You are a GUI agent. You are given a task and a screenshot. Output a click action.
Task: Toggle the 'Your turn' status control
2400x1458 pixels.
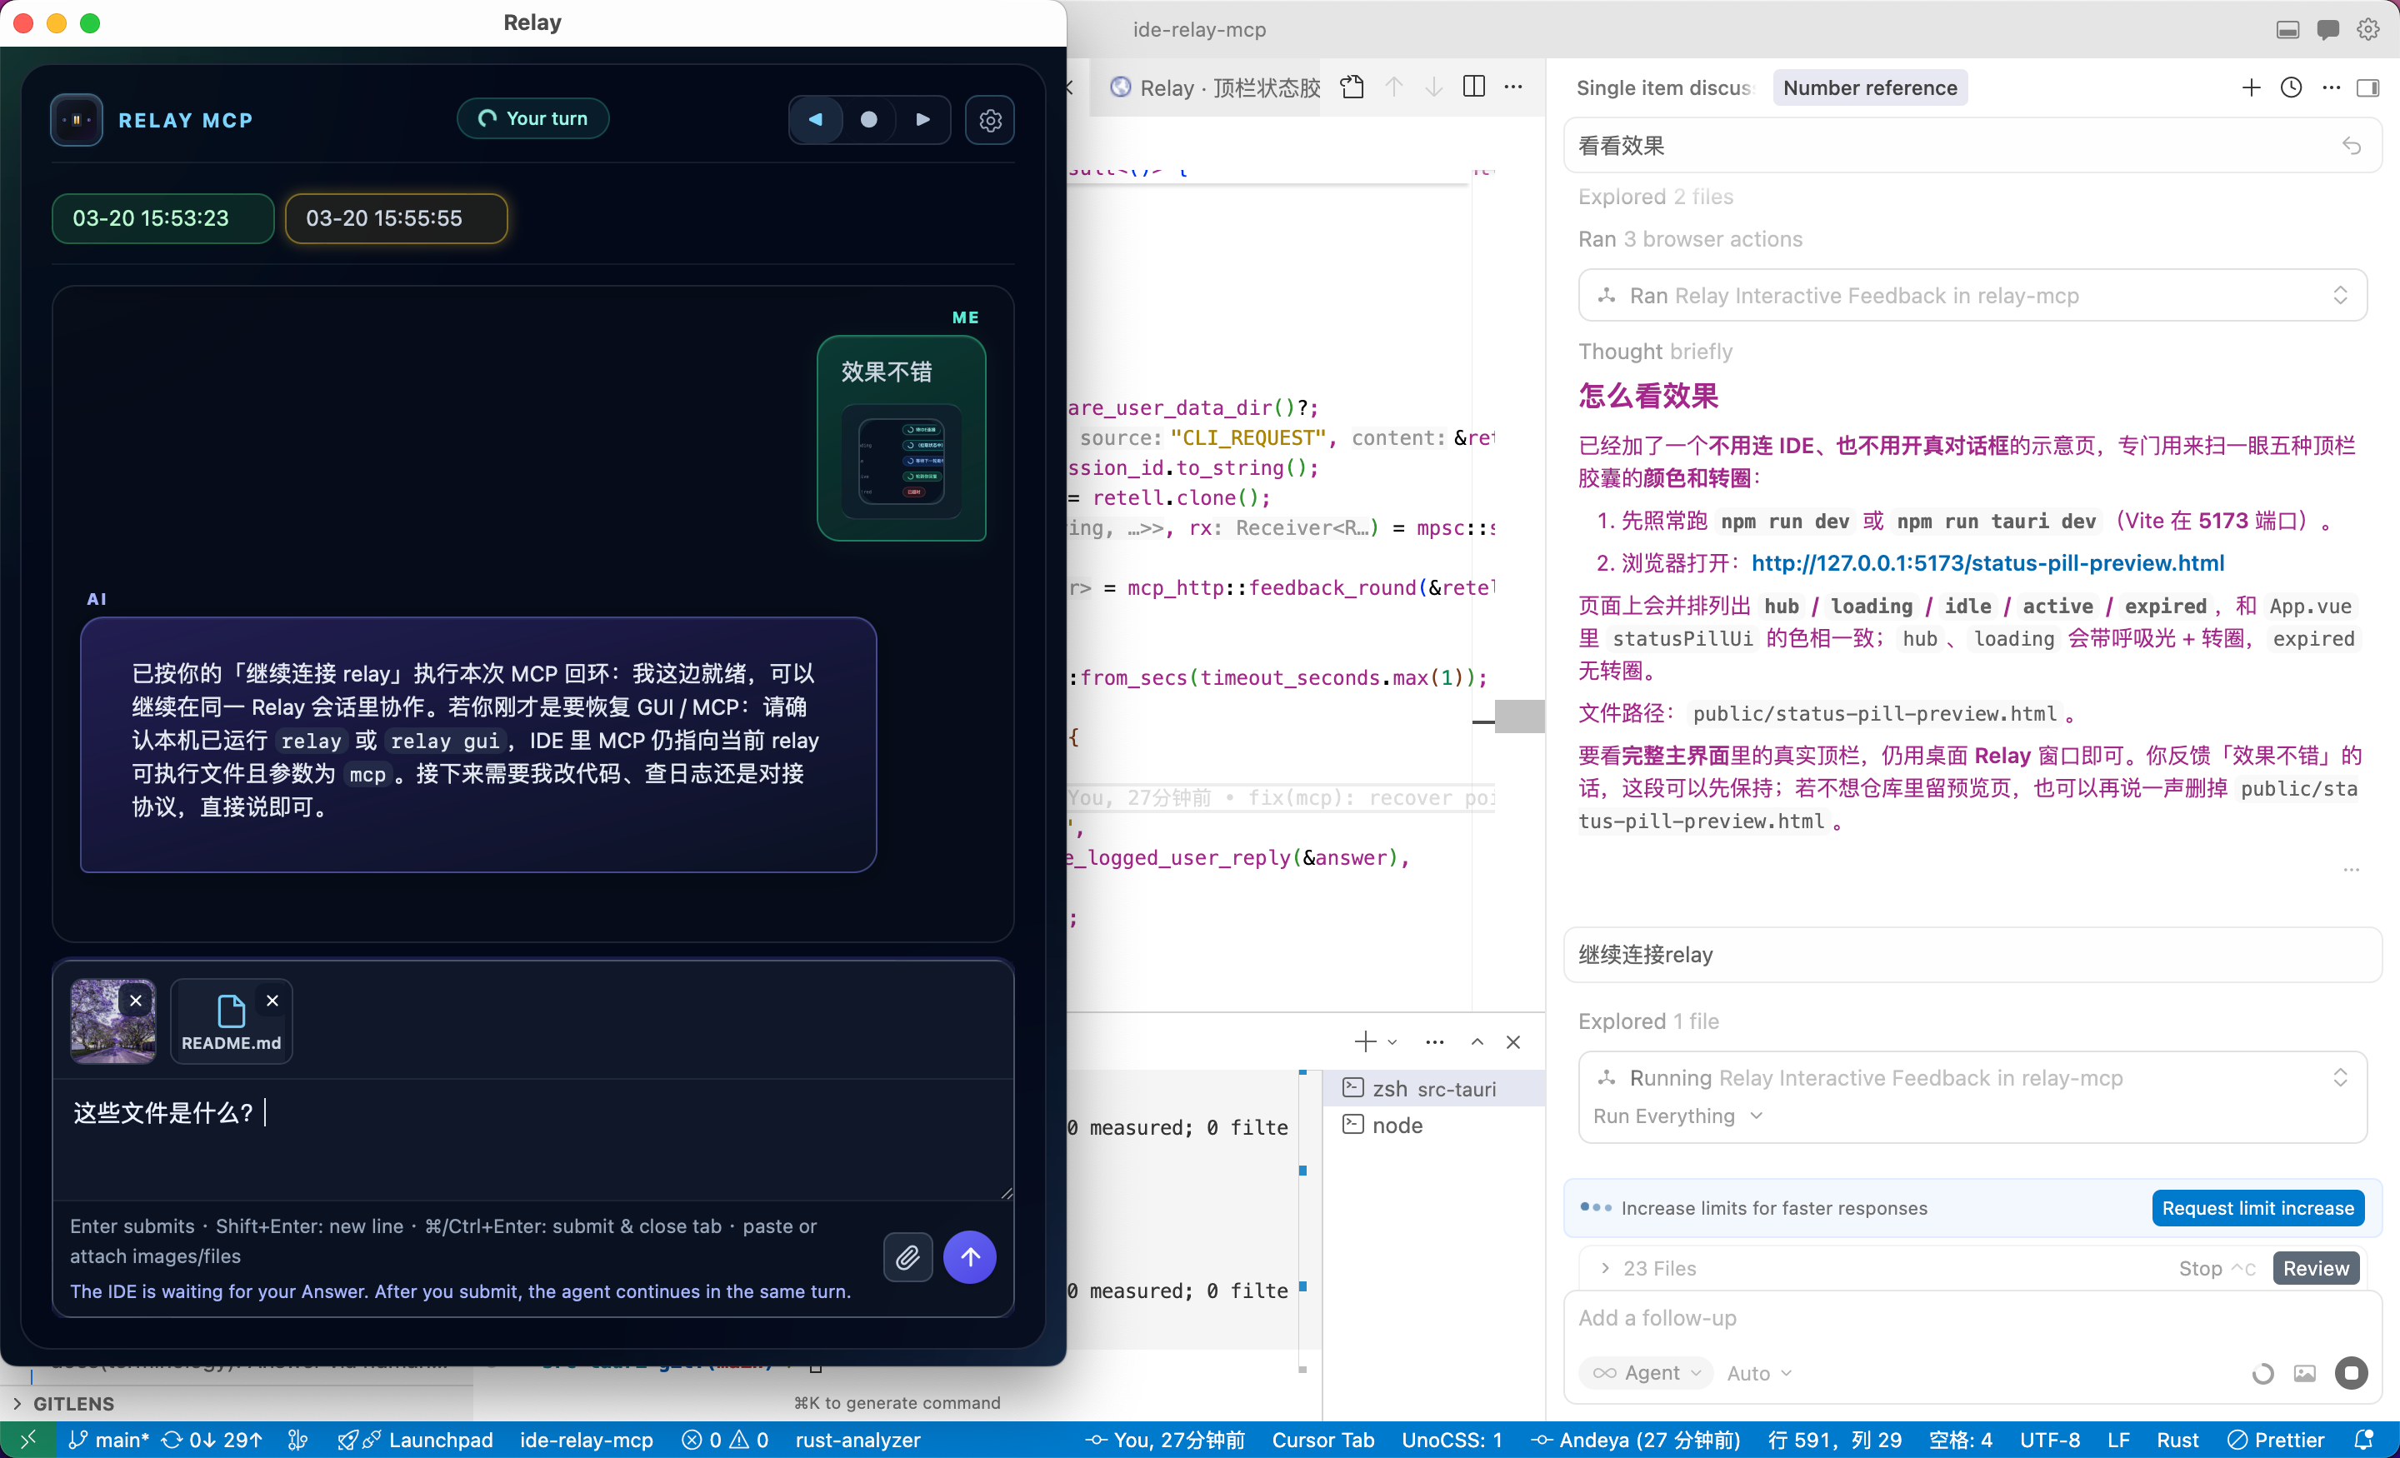[x=532, y=117]
